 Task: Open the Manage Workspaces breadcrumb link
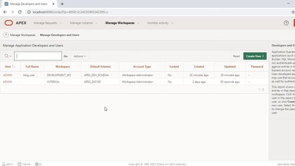pyautogui.click(x=23, y=35)
